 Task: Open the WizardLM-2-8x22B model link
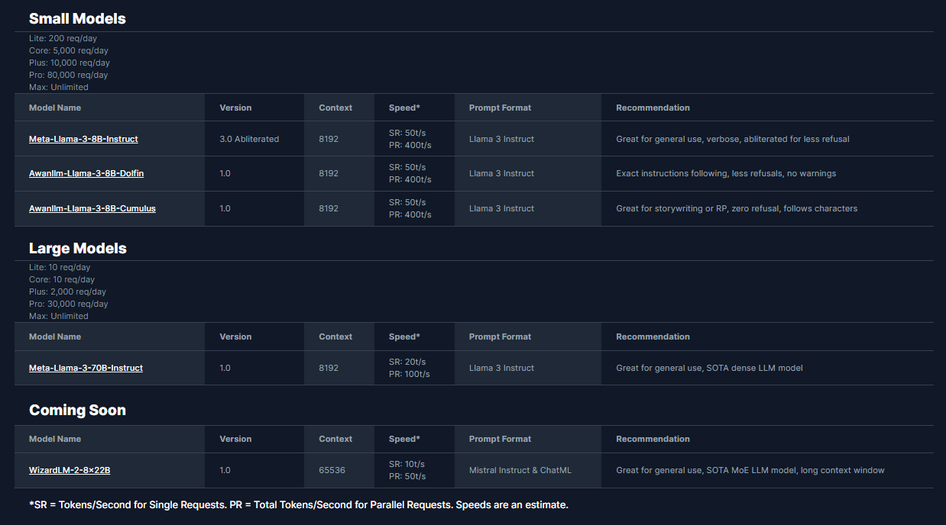coord(70,470)
